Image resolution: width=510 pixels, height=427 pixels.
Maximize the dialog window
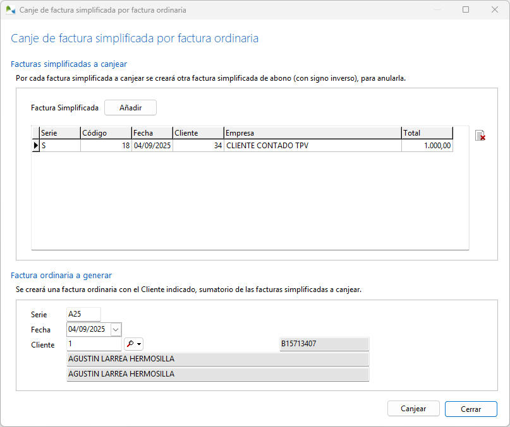pyautogui.click(x=466, y=10)
